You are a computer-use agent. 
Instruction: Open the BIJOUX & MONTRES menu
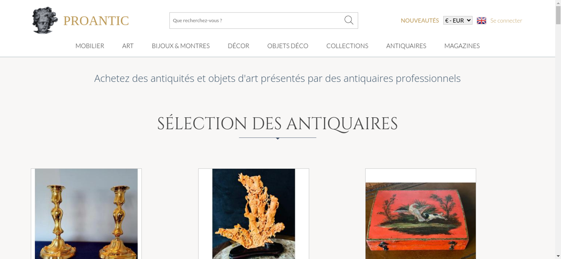coord(181,46)
